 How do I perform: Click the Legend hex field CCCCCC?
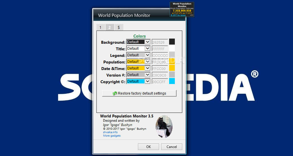pyautogui.click(x=160, y=55)
